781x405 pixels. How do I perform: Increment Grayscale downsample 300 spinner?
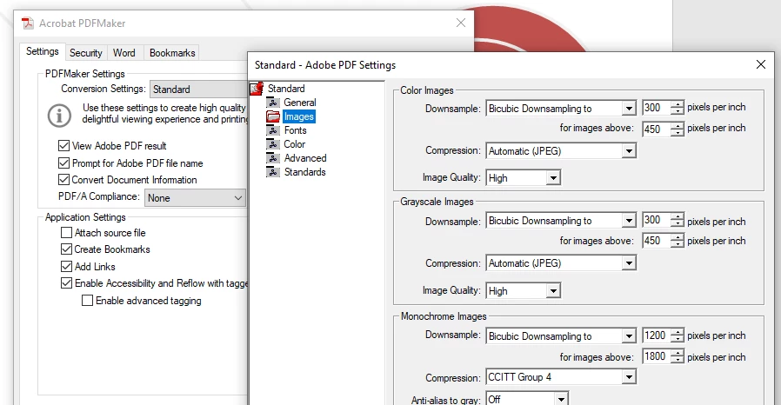pos(678,216)
